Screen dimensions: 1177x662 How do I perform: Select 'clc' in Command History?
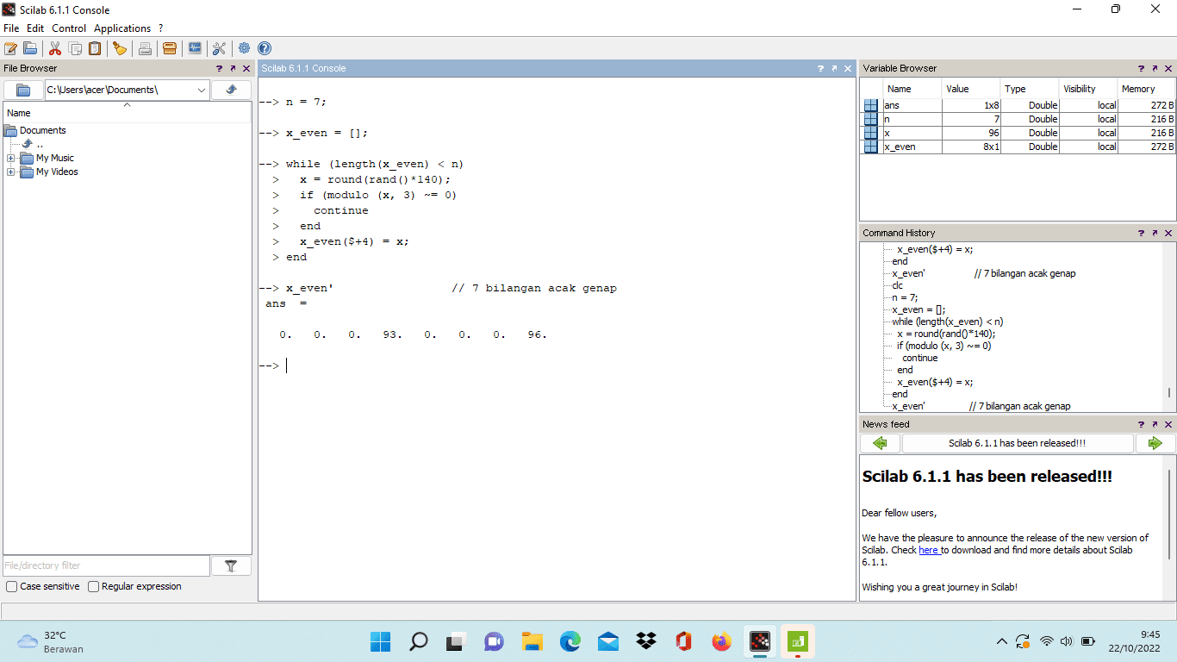click(x=898, y=285)
